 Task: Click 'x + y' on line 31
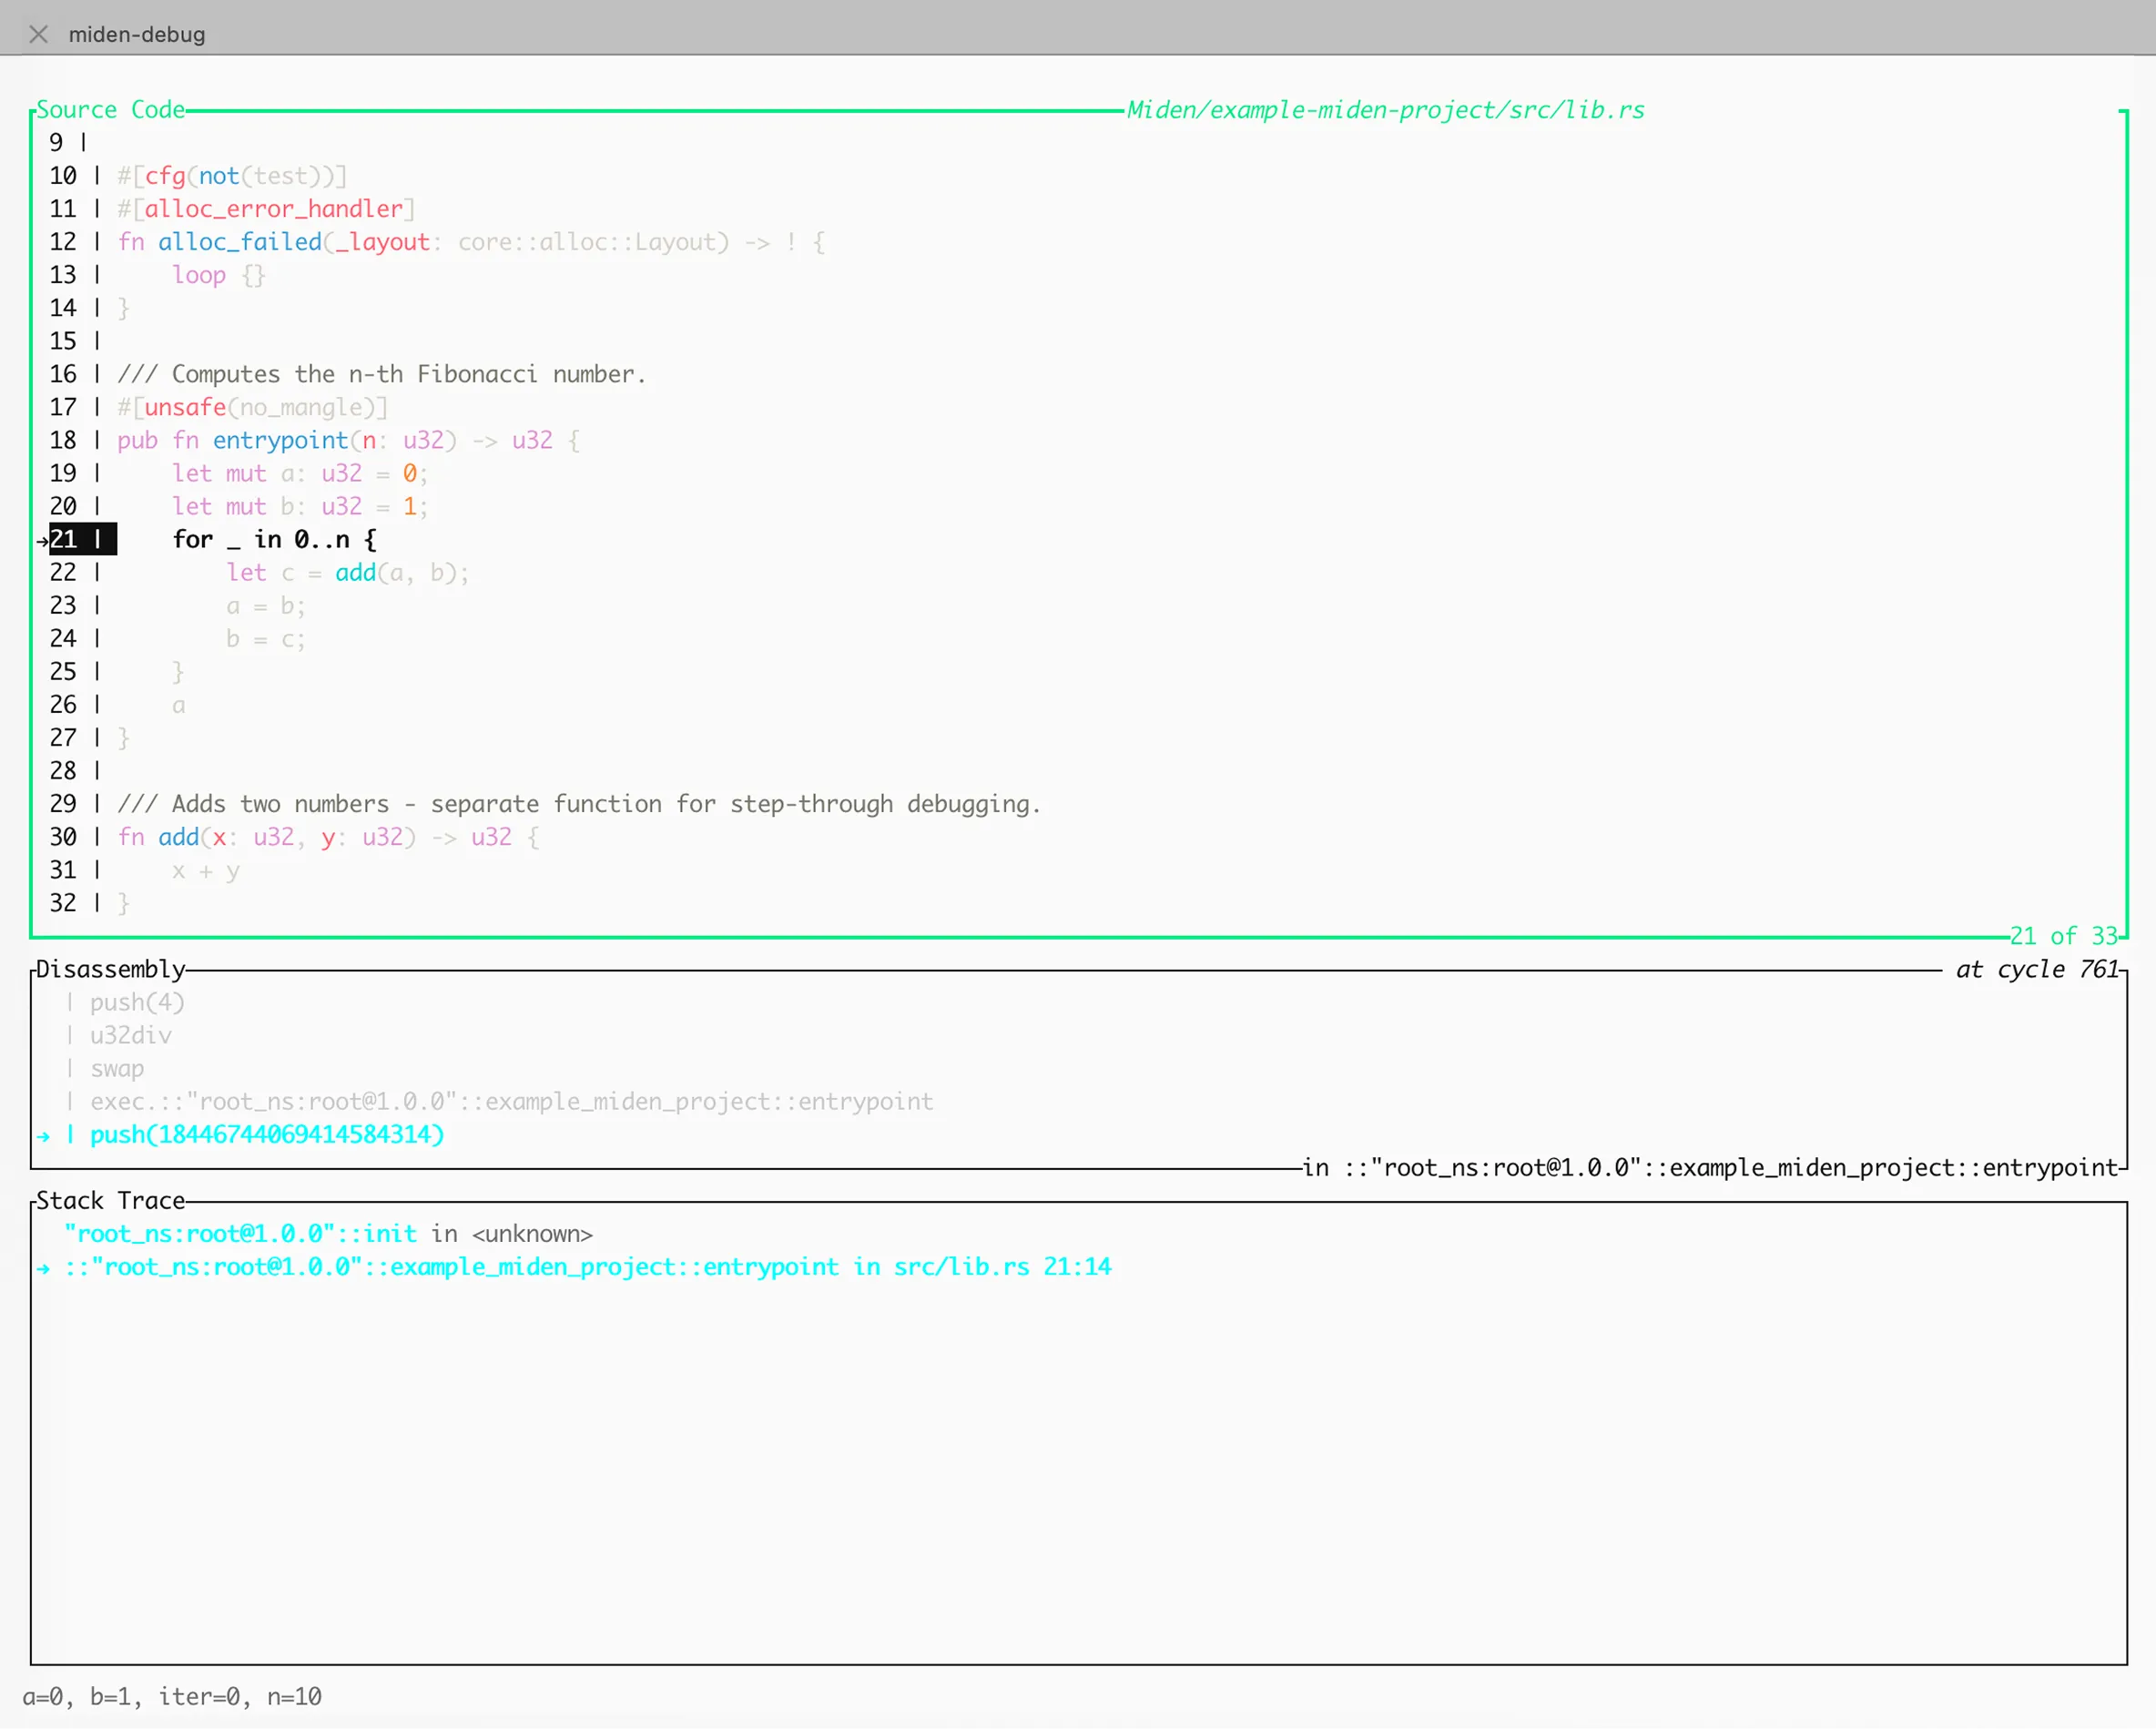(x=205, y=870)
